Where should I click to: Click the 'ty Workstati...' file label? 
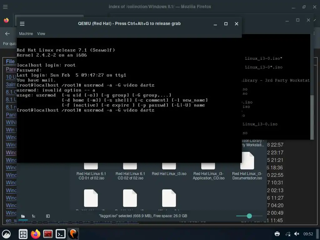[x=253, y=145]
